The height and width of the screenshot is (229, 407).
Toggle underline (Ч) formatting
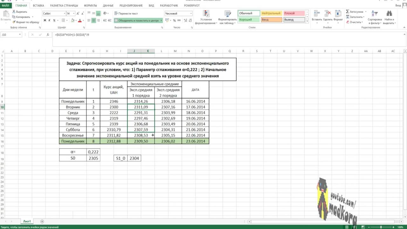coord(54,20)
